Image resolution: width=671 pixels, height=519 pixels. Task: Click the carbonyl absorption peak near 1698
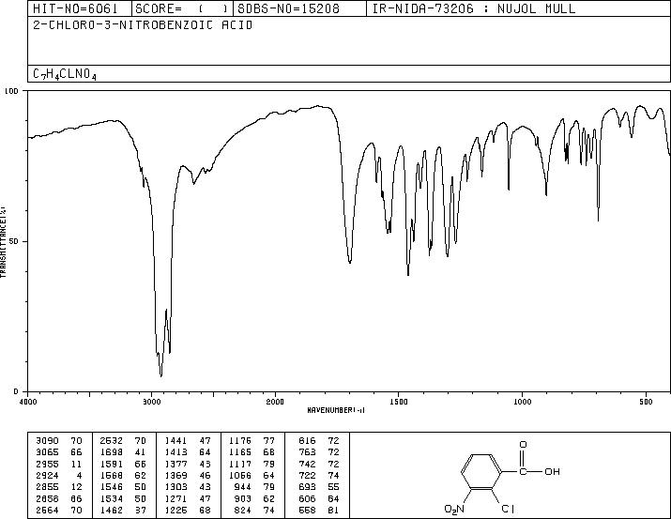pyautogui.click(x=350, y=262)
